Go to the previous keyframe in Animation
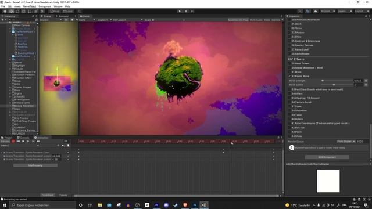Screen dimensions: 372x209 23,141
